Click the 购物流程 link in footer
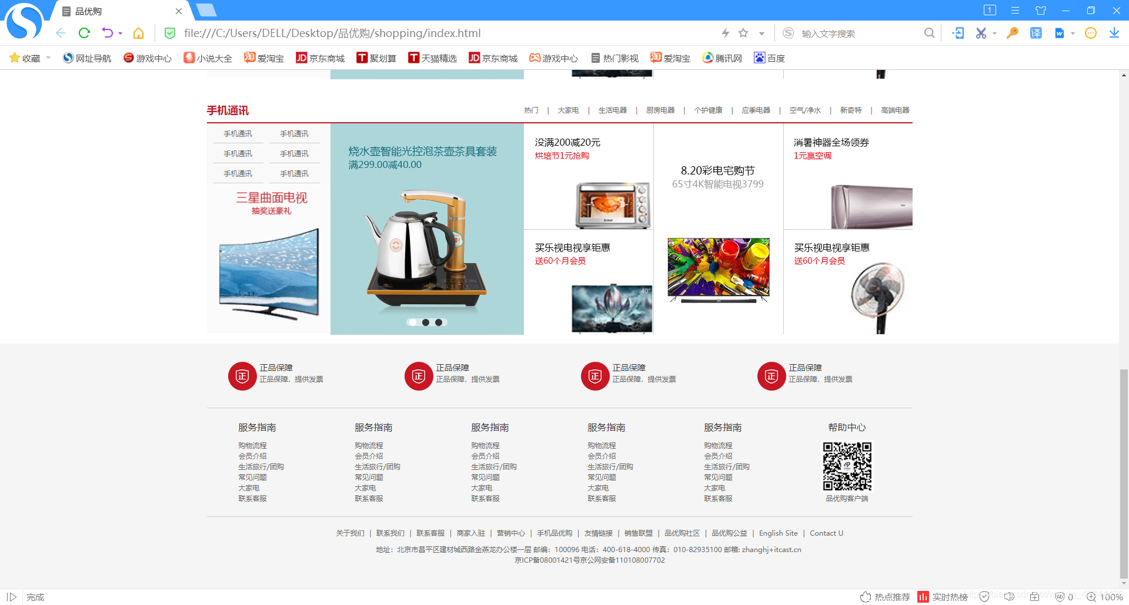The width and height of the screenshot is (1129, 605). pyautogui.click(x=252, y=445)
